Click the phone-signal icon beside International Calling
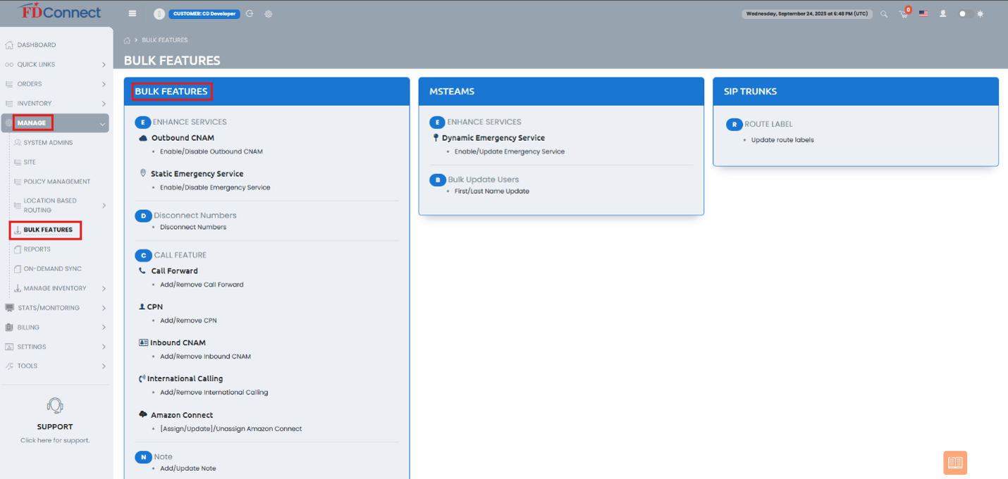The height and width of the screenshot is (479, 1008). [x=142, y=378]
